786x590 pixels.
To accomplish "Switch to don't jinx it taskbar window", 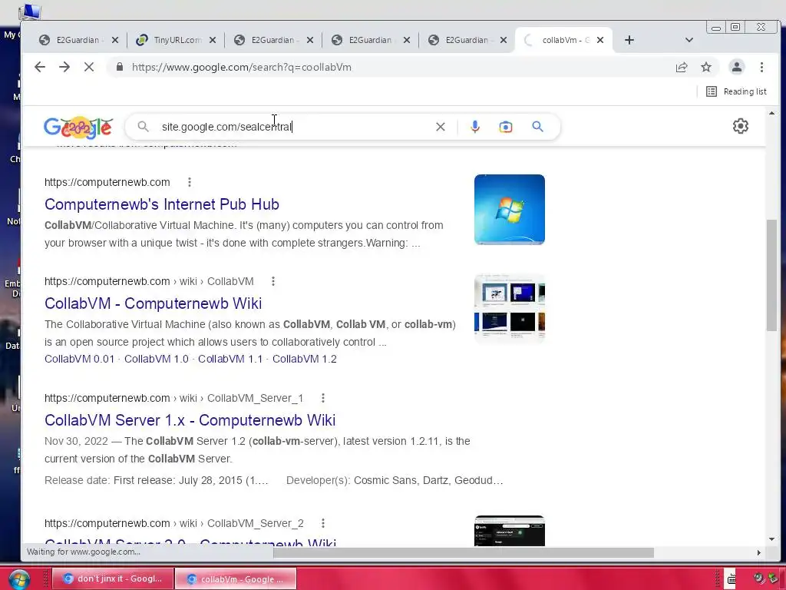I will tap(114, 578).
